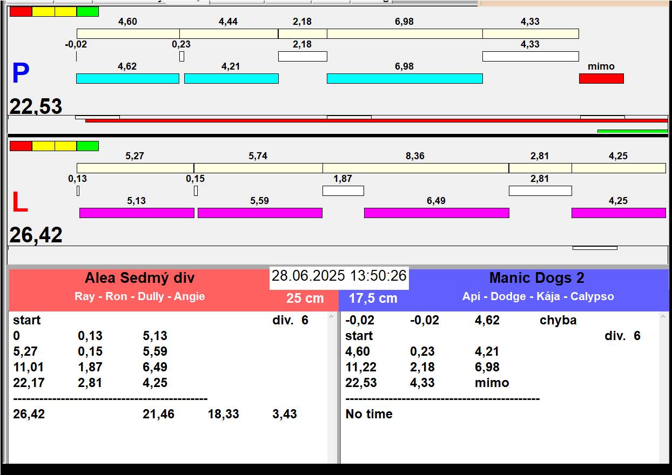Click the date and time stamp 28.06.2025
The height and width of the screenshot is (475, 672).
point(339,276)
